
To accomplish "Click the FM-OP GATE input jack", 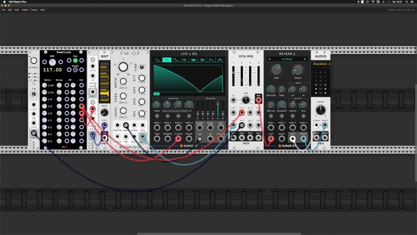I will (x=134, y=137).
